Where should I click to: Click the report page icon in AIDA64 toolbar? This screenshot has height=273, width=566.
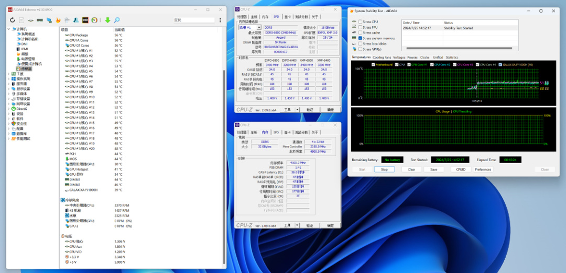click(21, 20)
